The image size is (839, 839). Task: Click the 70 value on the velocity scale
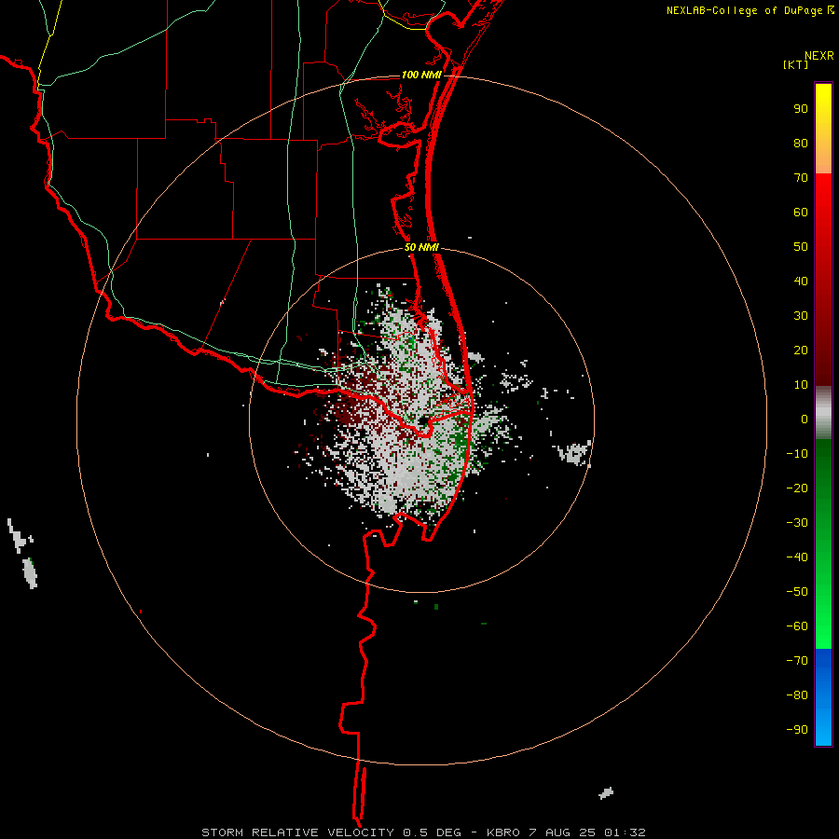pos(801,178)
